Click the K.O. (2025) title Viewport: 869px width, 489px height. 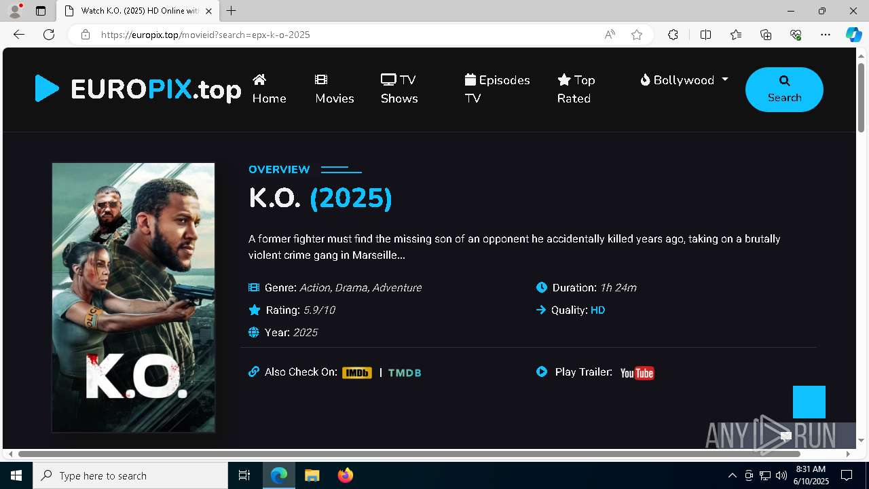320,198
